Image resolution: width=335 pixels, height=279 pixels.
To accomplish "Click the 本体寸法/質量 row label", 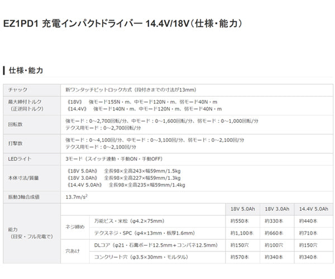I will tap(23, 178).
